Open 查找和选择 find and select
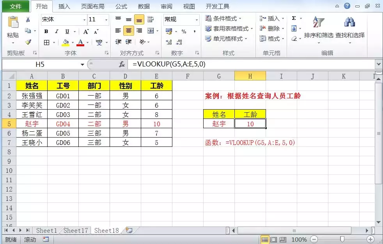Screen dimensions: 383x244 [x=350, y=30]
